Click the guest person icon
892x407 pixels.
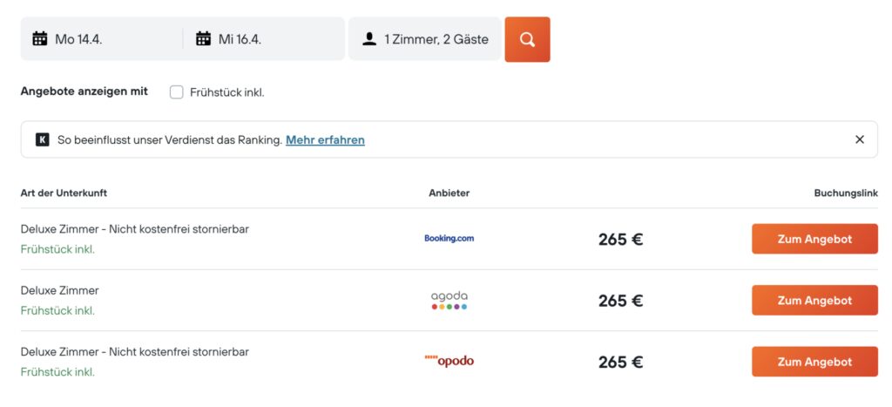coord(369,39)
